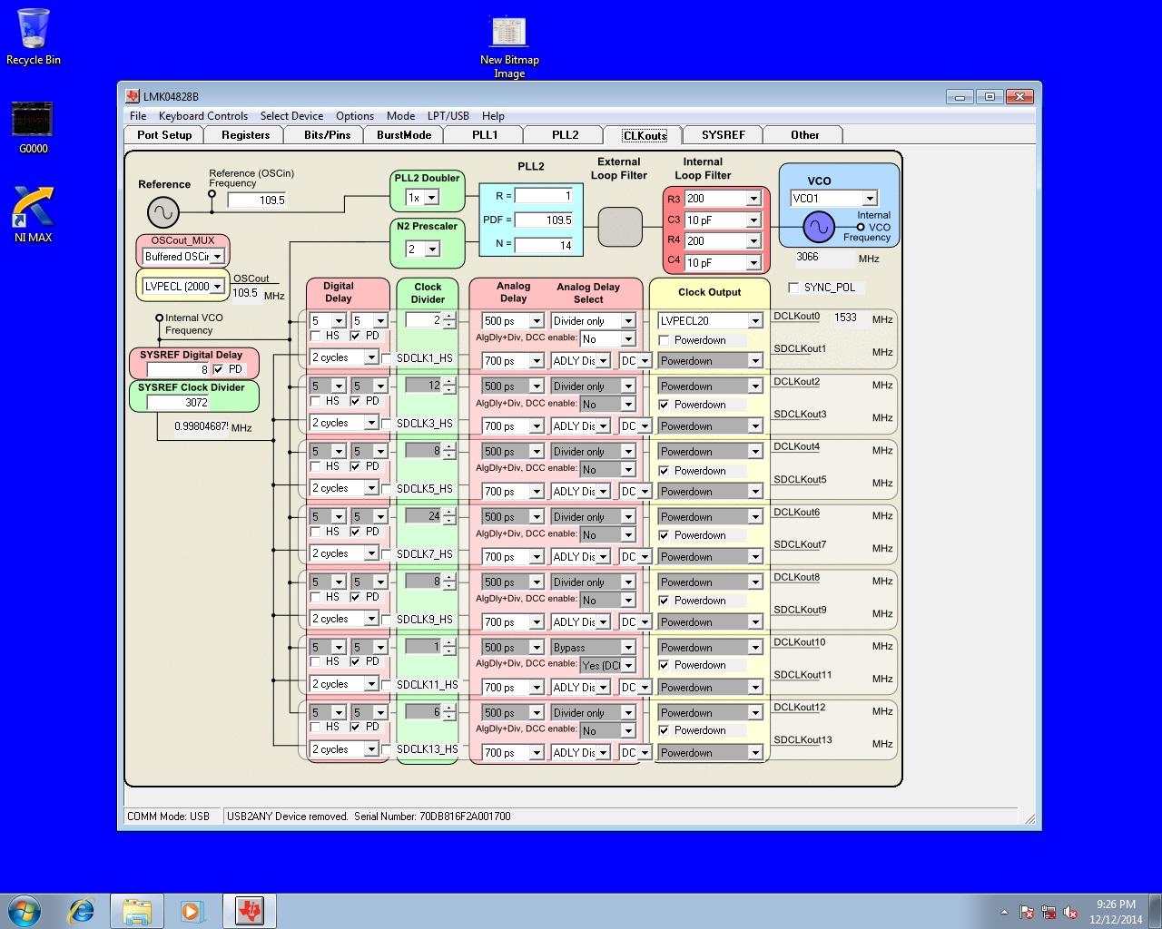This screenshot has width=1162, height=929.
Task: Show hidden system tray icons
Action: 1004,912
